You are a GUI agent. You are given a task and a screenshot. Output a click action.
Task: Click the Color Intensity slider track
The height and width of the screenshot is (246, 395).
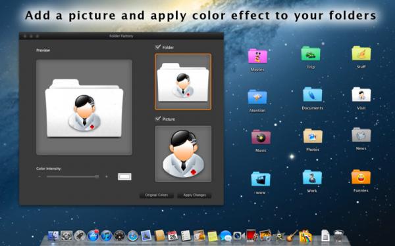(72, 176)
